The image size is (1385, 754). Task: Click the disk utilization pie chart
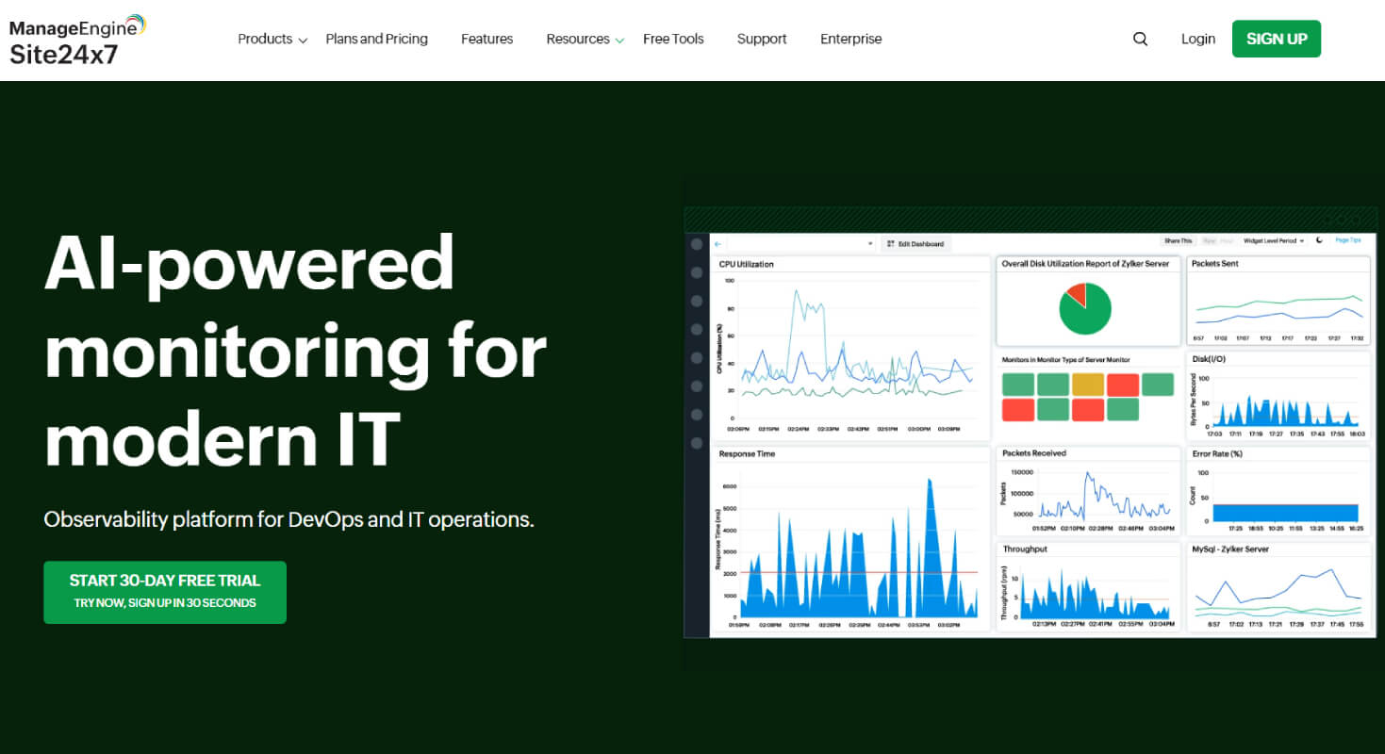click(x=1085, y=308)
